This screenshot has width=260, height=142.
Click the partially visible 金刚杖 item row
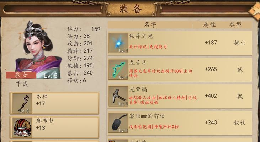click(180, 140)
